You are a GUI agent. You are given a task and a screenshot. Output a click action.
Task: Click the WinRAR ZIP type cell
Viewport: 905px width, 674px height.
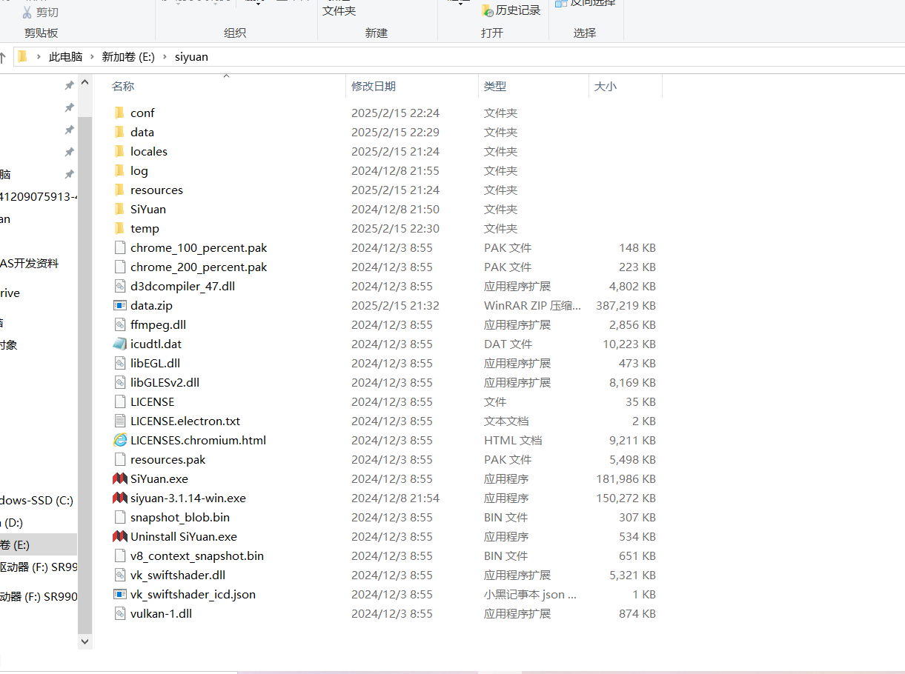coord(533,305)
